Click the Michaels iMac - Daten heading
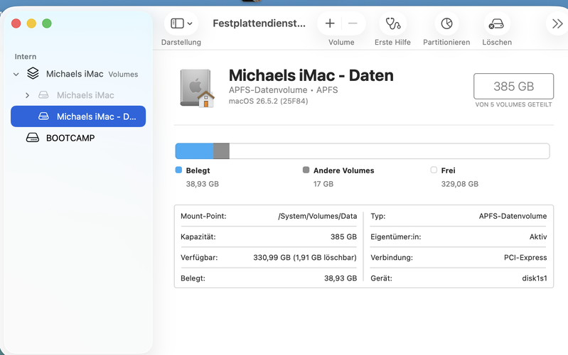Viewport: 568px width, 355px height. coord(311,75)
